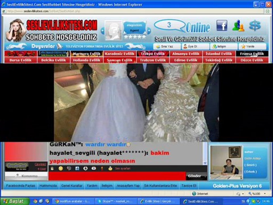Open Yardım footer link
Image resolution: width=273 pixels, height=205 pixels.
(92, 186)
